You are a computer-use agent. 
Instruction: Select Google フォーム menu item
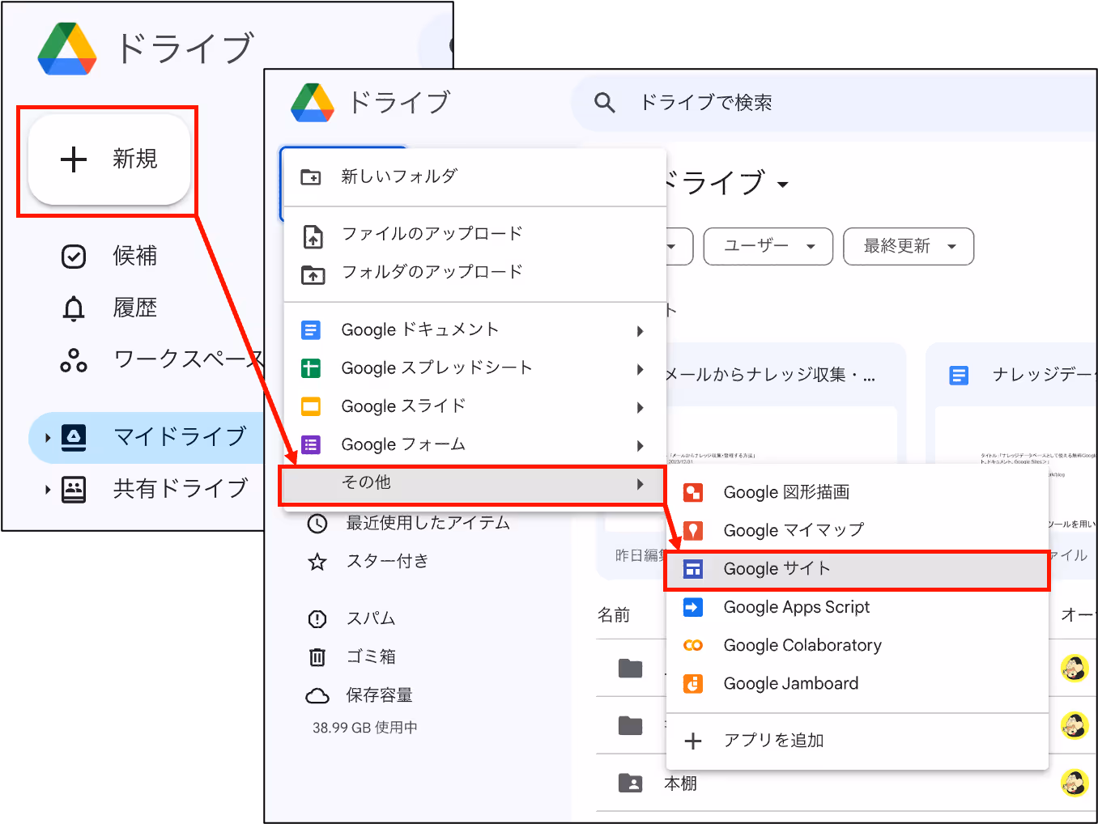coord(475,444)
